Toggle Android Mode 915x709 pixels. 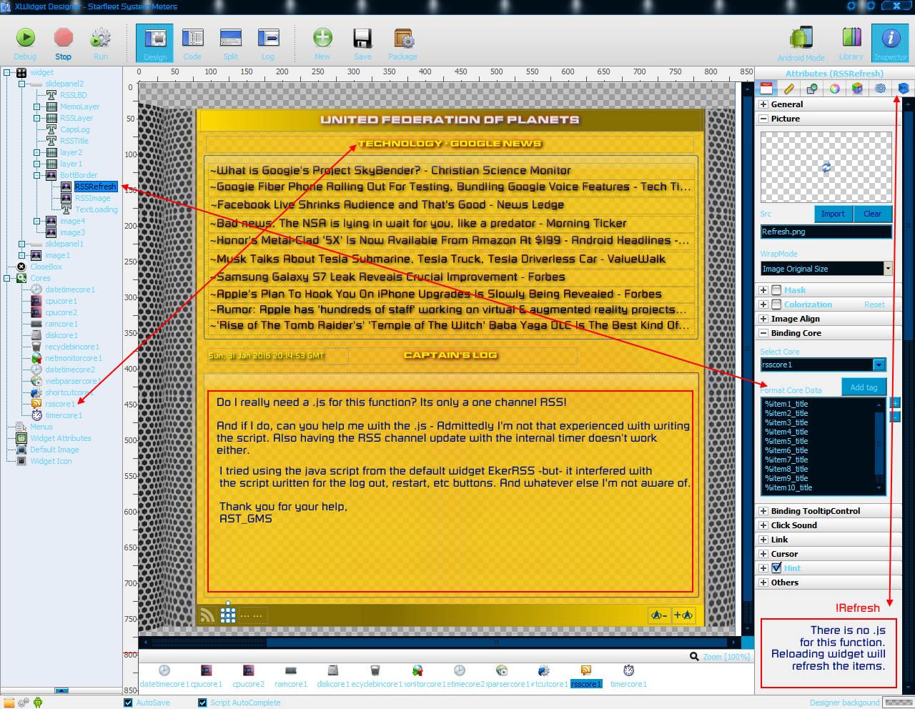801,43
